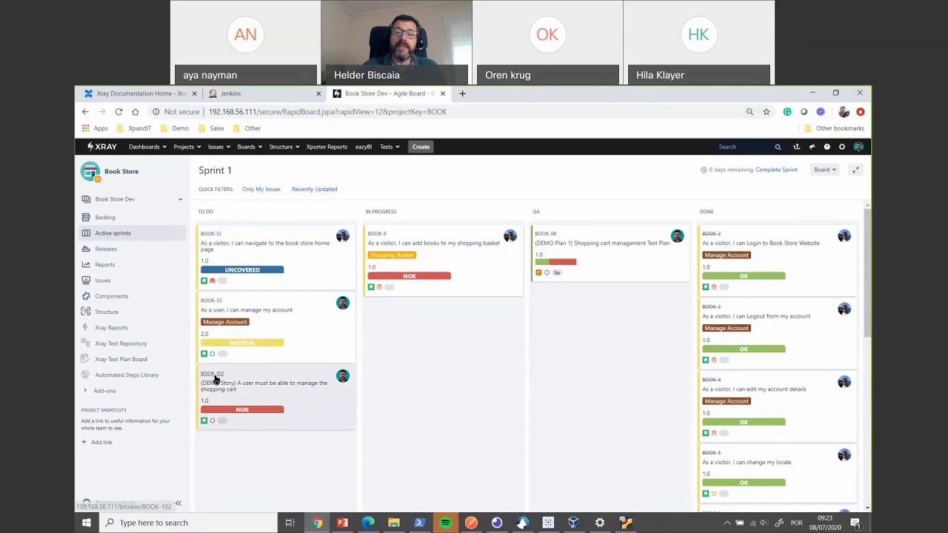Toggle the Recently Updated quick filter

click(314, 189)
